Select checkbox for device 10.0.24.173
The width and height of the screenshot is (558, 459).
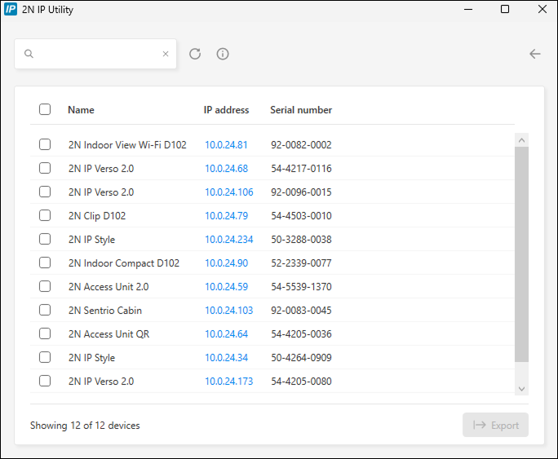(45, 381)
